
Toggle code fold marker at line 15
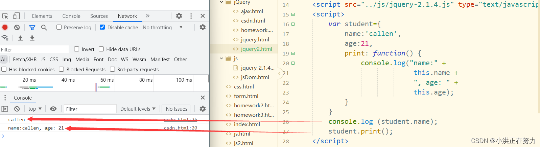click(x=293, y=14)
